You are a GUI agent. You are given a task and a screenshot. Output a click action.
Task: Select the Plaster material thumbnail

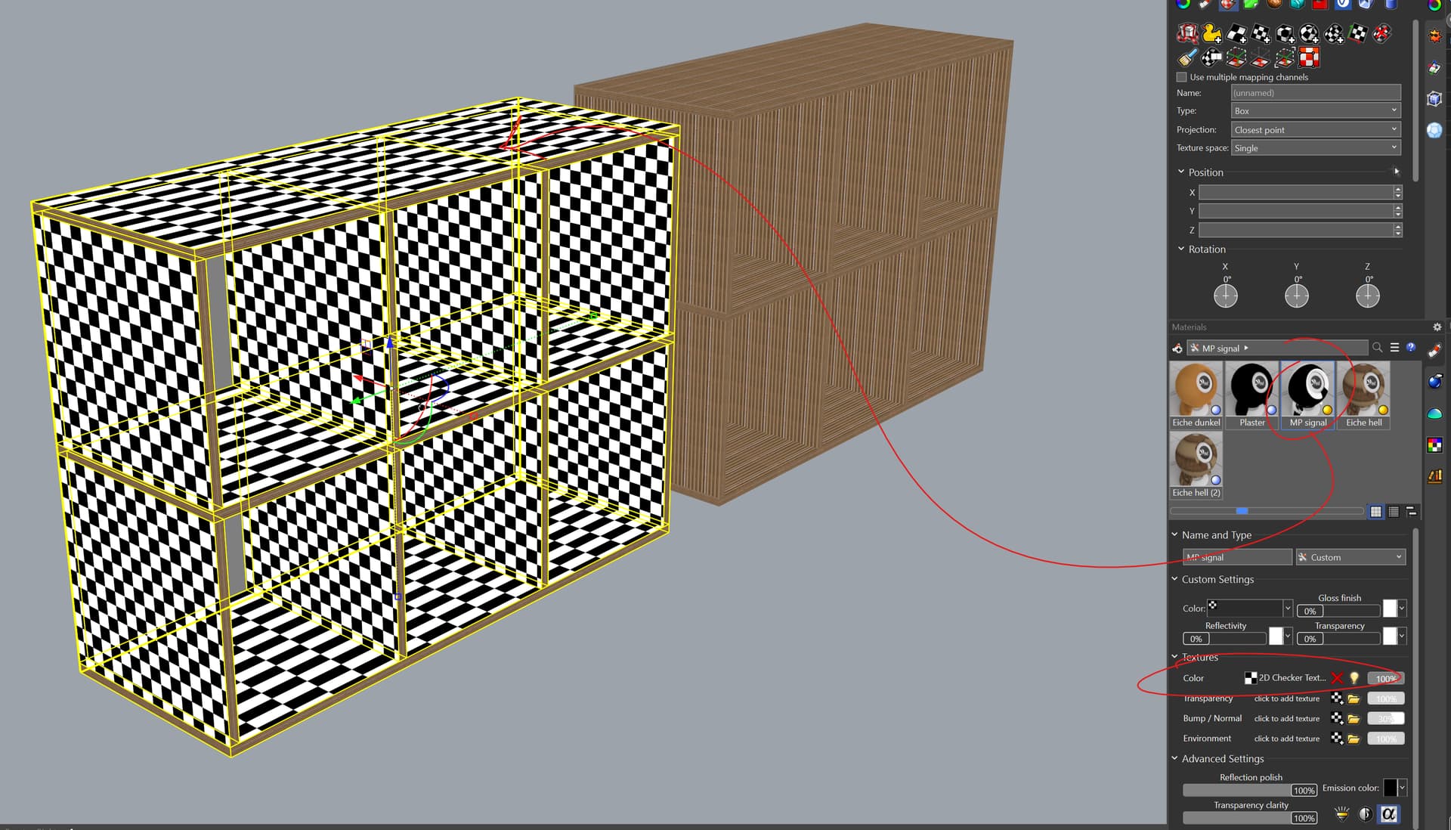pos(1251,389)
